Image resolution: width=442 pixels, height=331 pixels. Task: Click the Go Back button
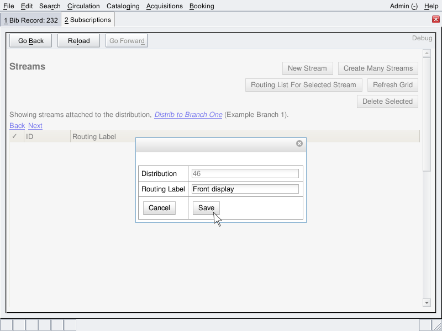point(30,41)
